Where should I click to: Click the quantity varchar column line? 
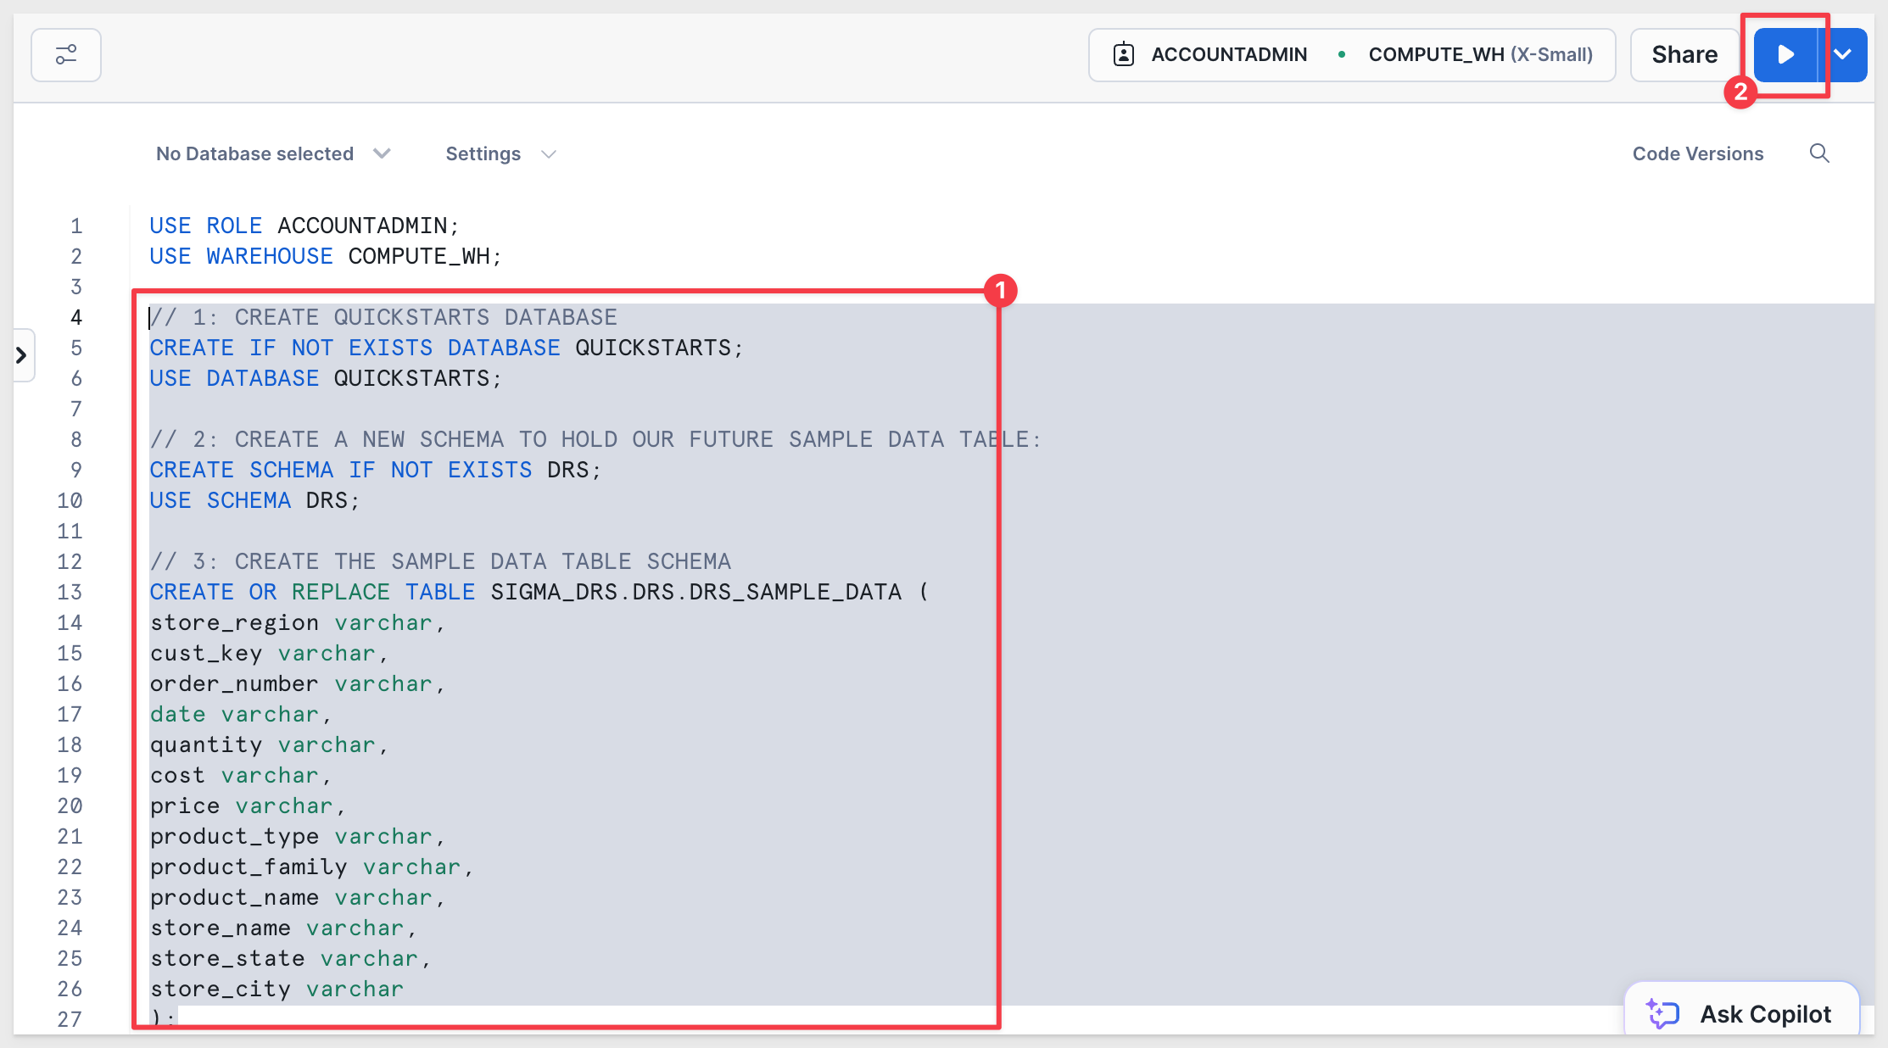[270, 744]
